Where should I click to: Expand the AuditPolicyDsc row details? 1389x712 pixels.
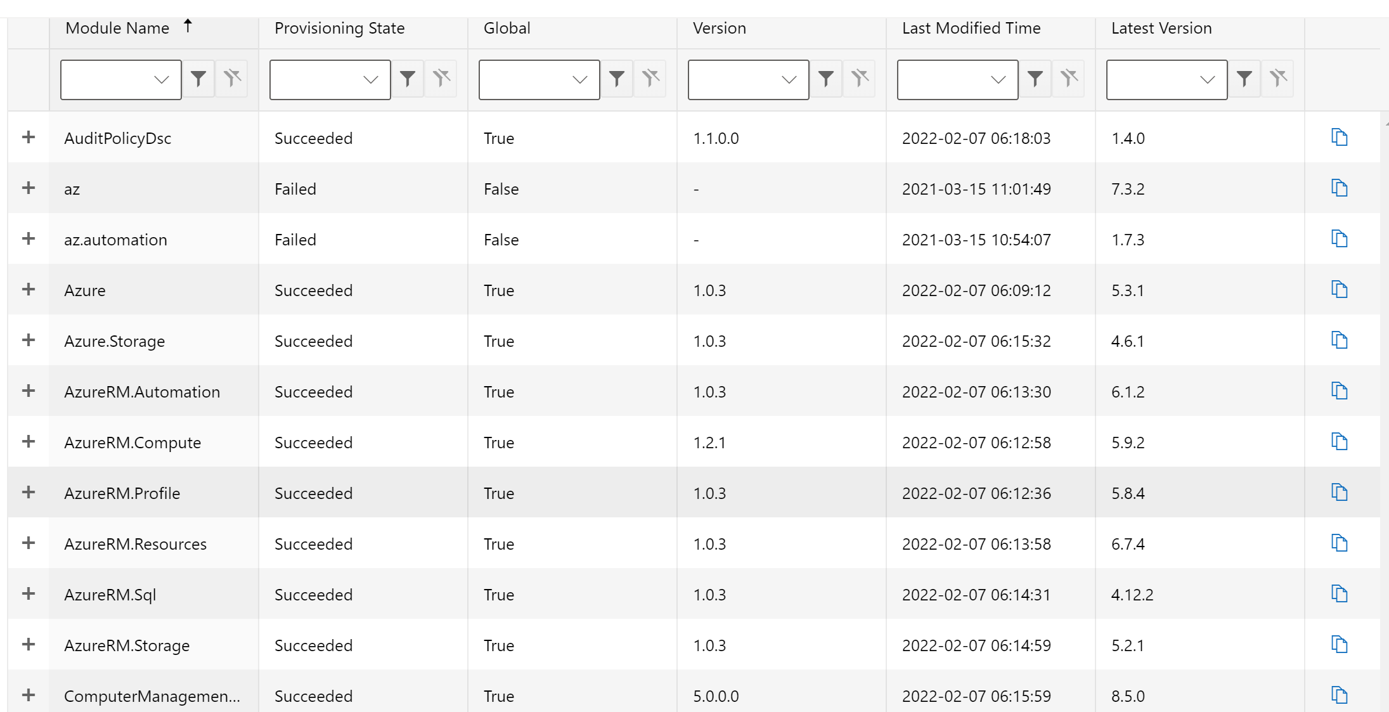[29, 137]
